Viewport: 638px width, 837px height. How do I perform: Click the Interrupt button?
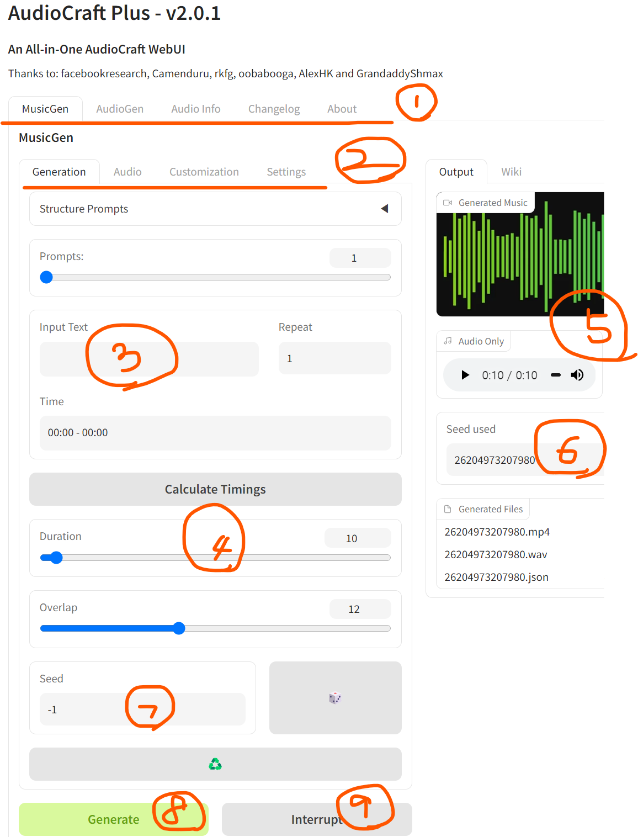(x=317, y=819)
